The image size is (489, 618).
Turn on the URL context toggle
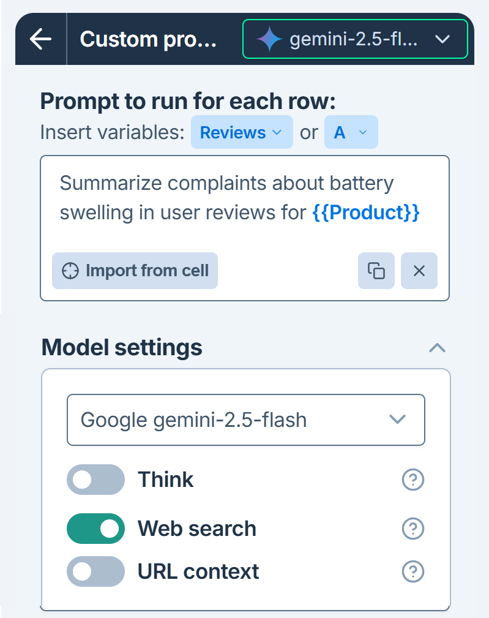pyautogui.click(x=95, y=571)
